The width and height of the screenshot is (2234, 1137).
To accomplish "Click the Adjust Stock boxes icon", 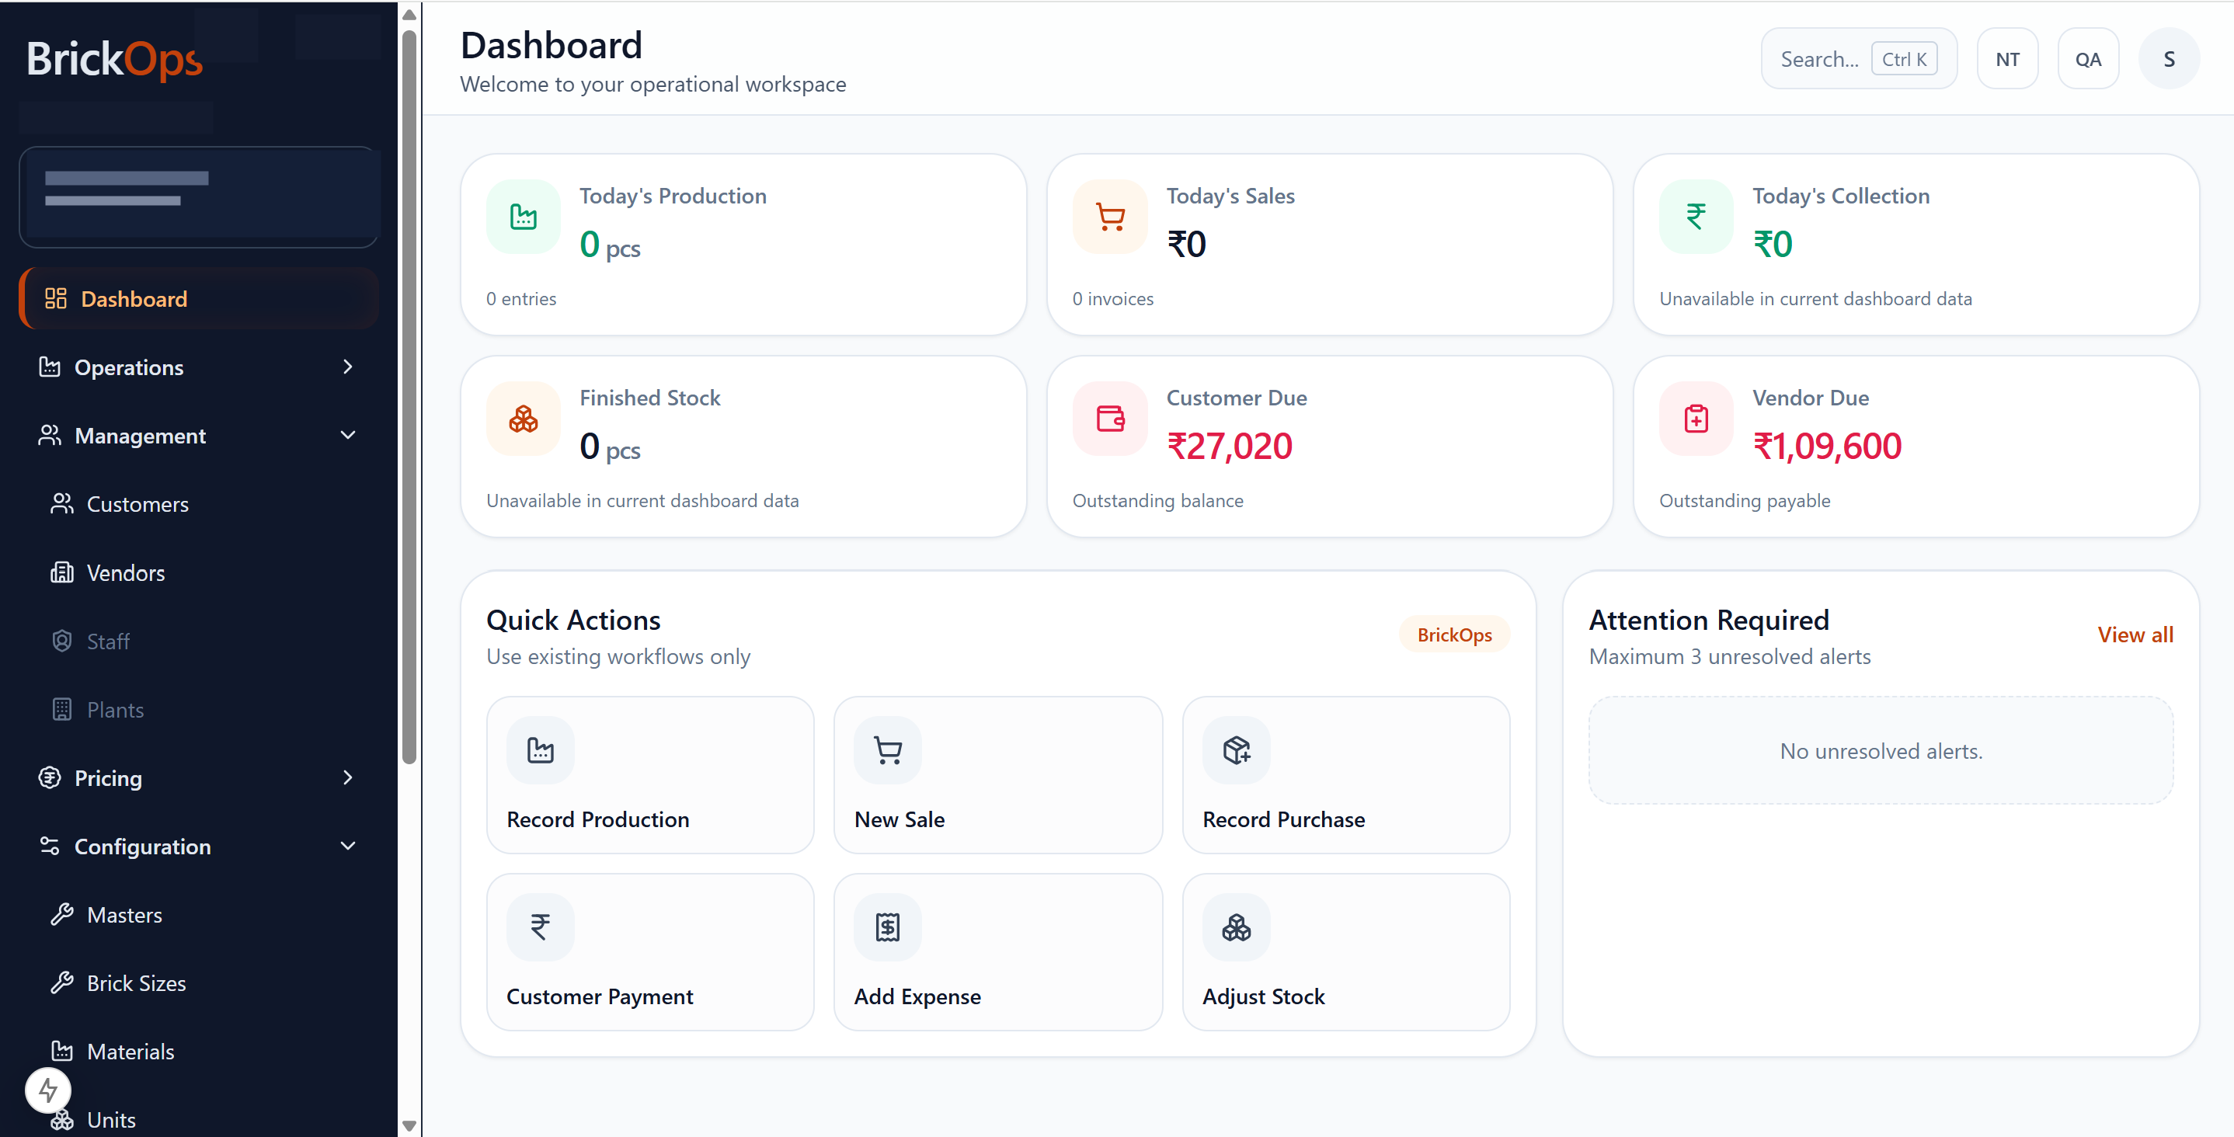I will pos(1237,927).
